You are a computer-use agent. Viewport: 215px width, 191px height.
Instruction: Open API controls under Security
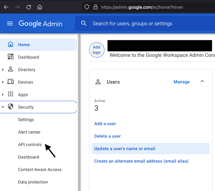click(30, 144)
